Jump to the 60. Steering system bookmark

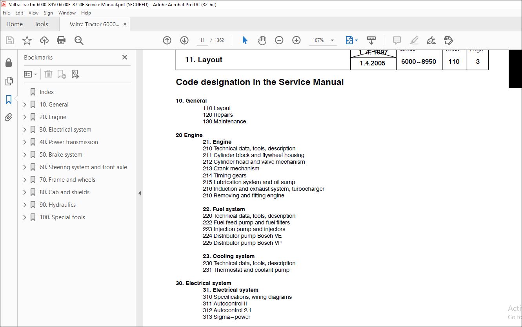point(83,167)
